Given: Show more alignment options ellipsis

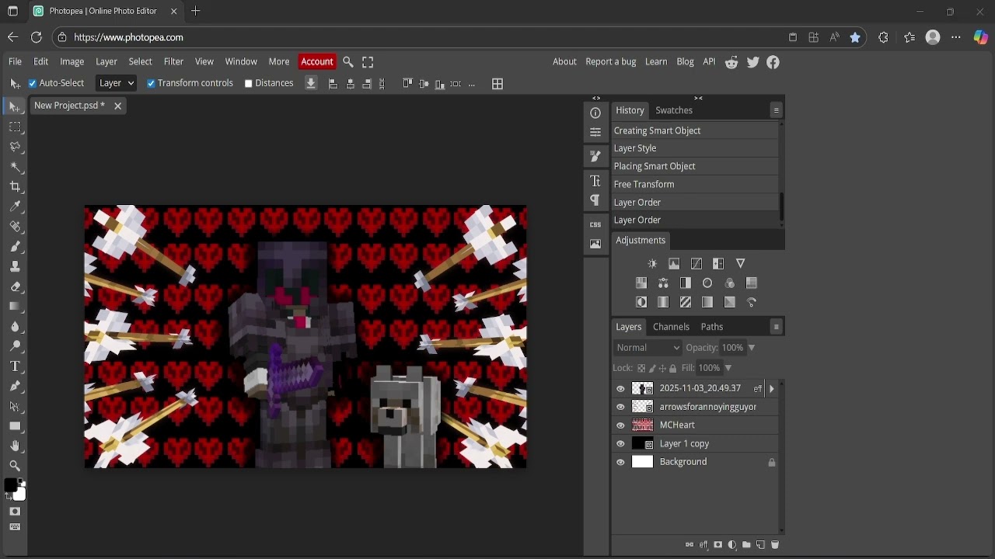Looking at the screenshot, I should [x=472, y=84].
